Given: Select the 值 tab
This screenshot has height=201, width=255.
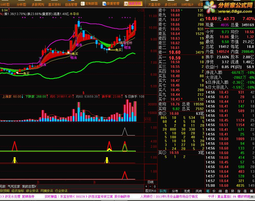Looking at the screenshot, I should pyautogui.click(x=245, y=191).
